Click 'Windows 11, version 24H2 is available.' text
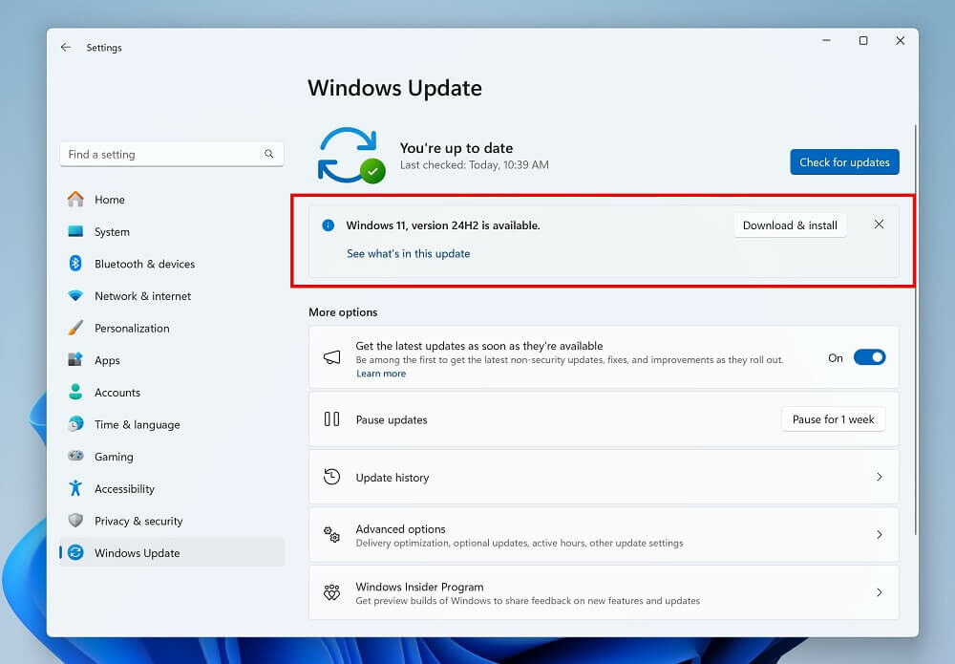The height and width of the screenshot is (664, 955). pyautogui.click(x=443, y=225)
